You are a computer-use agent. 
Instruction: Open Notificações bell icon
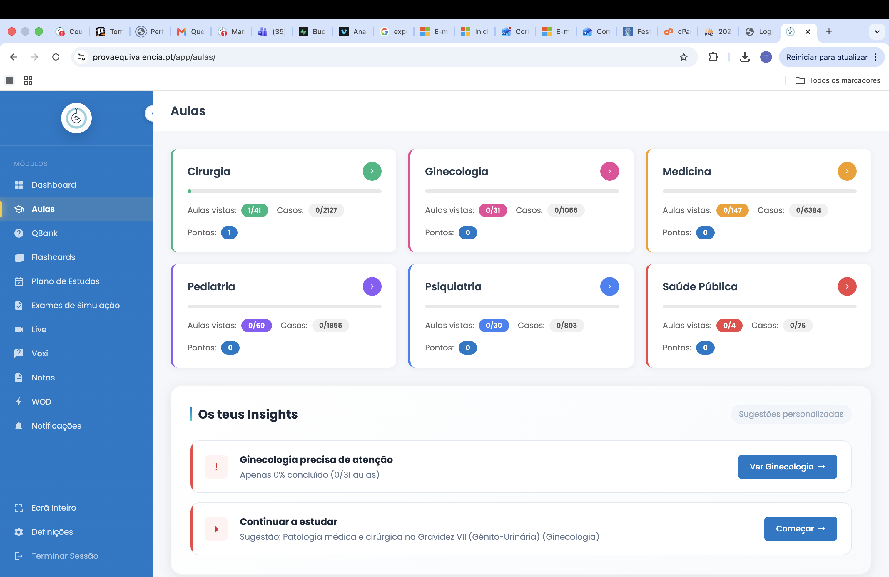click(x=19, y=425)
